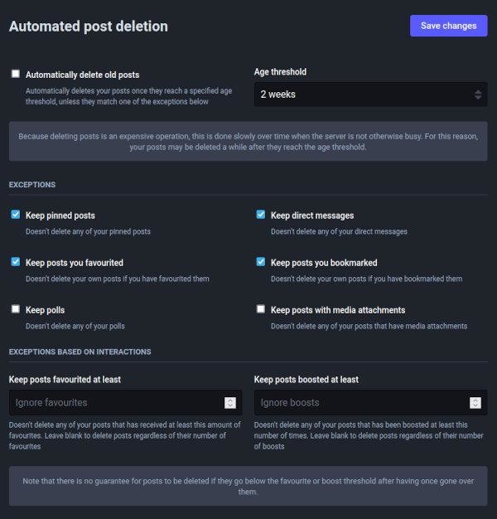Viewport: 497px width, 519px height.
Task: Click the Keep pinned posts label
Action: (x=60, y=216)
